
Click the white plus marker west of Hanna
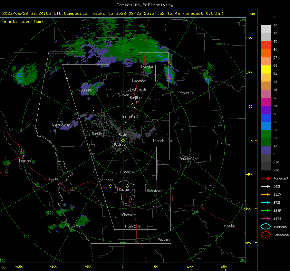(x=182, y=130)
